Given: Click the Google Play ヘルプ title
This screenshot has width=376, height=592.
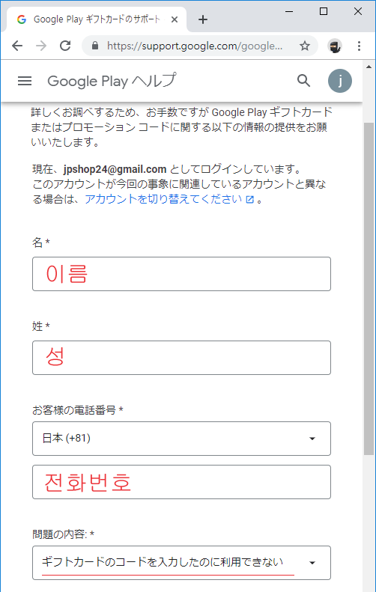Looking at the screenshot, I should 112,81.
